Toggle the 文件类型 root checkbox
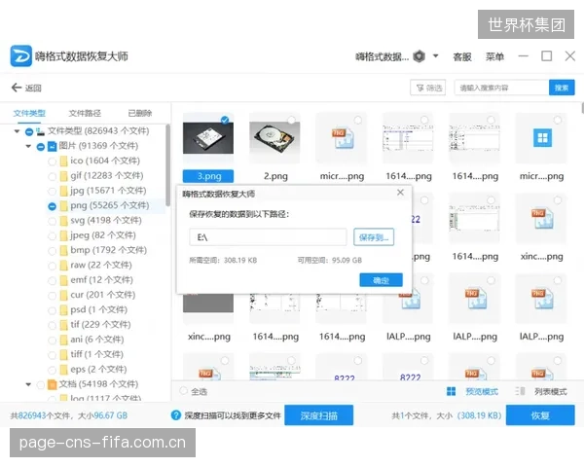 coord(29,131)
